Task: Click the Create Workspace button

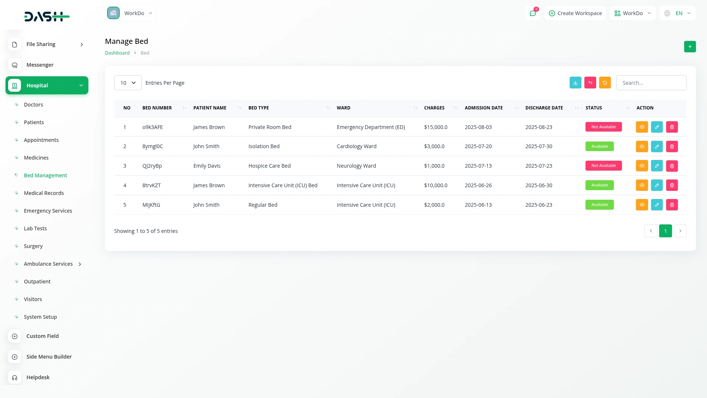Action: tap(575, 13)
